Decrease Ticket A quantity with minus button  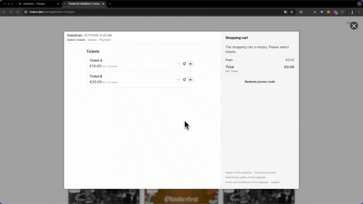coord(179,64)
